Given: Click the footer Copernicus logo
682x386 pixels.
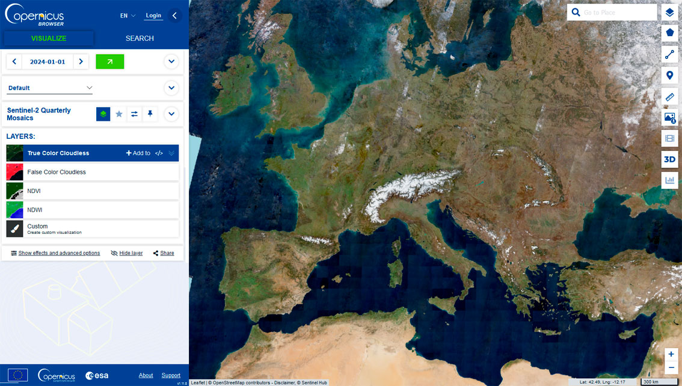Looking at the screenshot, I should tap(57, 375).
